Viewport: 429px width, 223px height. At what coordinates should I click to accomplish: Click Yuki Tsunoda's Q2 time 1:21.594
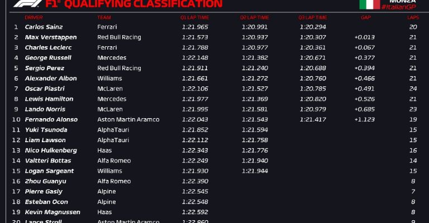point(255,130)
